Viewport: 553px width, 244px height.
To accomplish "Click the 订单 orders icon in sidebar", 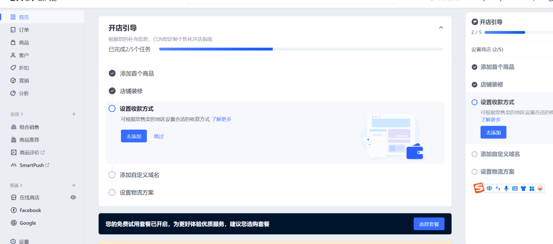I will 13,30.
